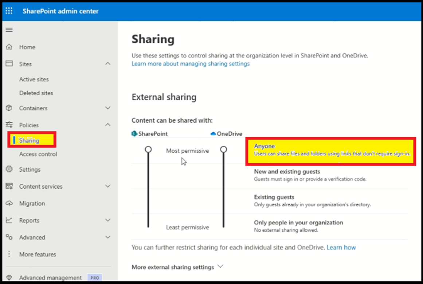Open Learn more about managing sharing settings

(x=191, y=64)
